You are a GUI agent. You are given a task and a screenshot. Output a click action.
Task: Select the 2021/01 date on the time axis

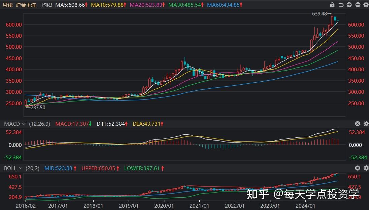click(199, 206)
